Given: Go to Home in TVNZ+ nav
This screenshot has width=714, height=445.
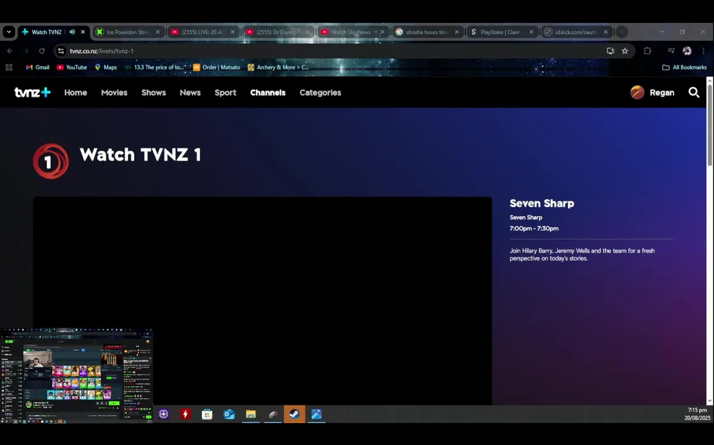Looking at the screenshot, I should [75, 92].
